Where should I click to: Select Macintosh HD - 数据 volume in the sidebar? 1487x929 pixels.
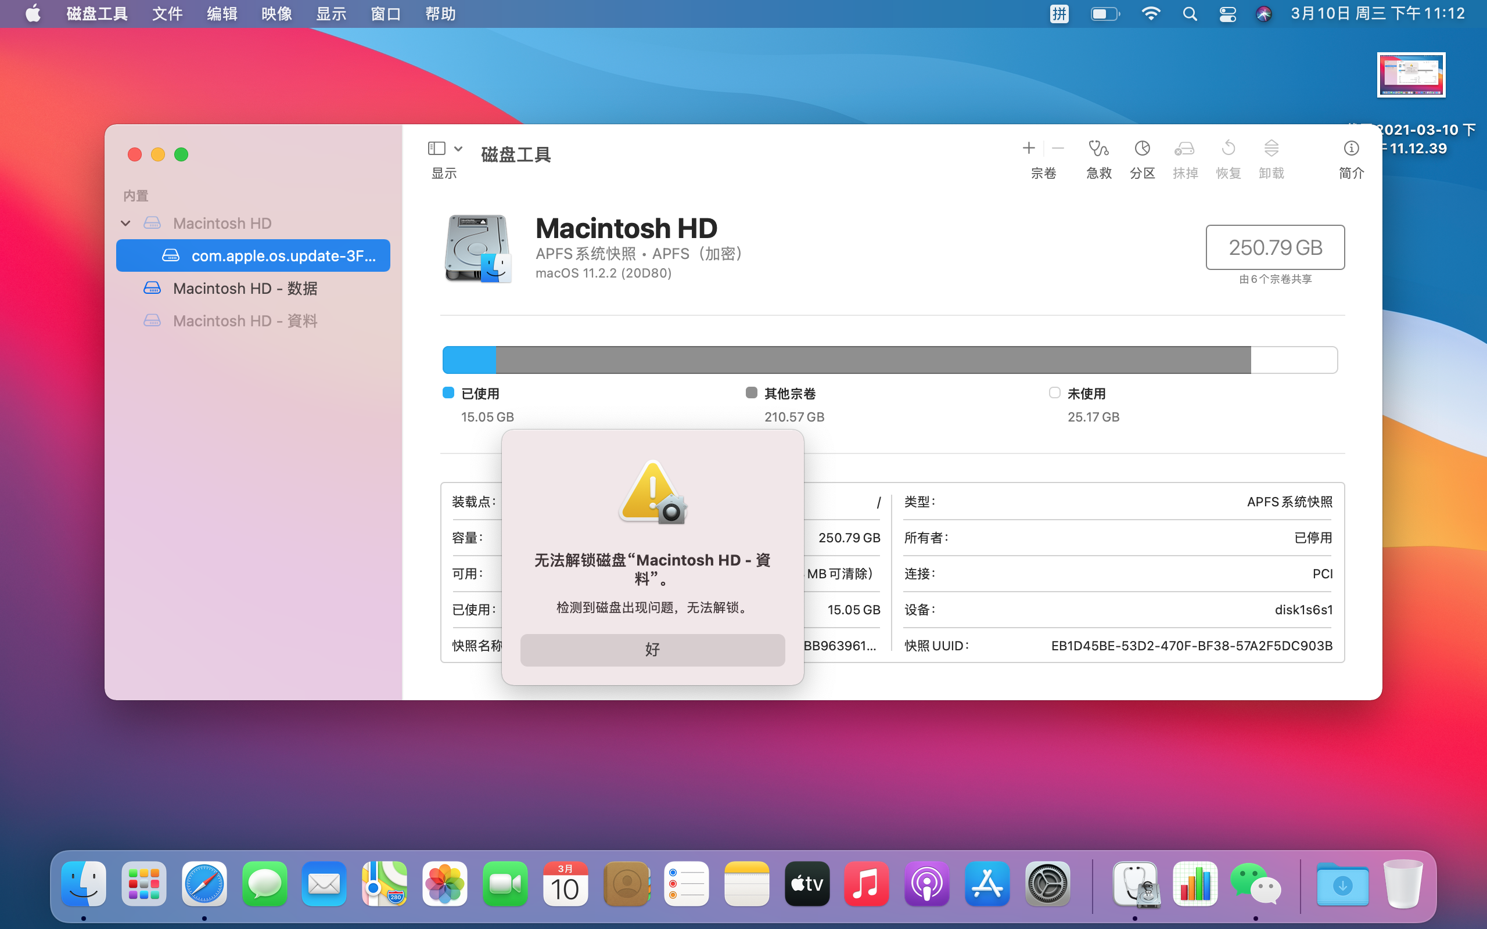tap(245, 288)
